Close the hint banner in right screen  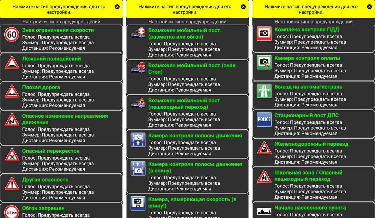tap(370, 7)
